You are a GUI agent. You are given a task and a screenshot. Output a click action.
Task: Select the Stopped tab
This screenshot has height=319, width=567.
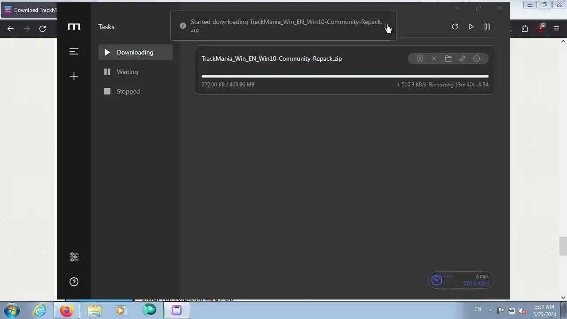click(136, 91)
